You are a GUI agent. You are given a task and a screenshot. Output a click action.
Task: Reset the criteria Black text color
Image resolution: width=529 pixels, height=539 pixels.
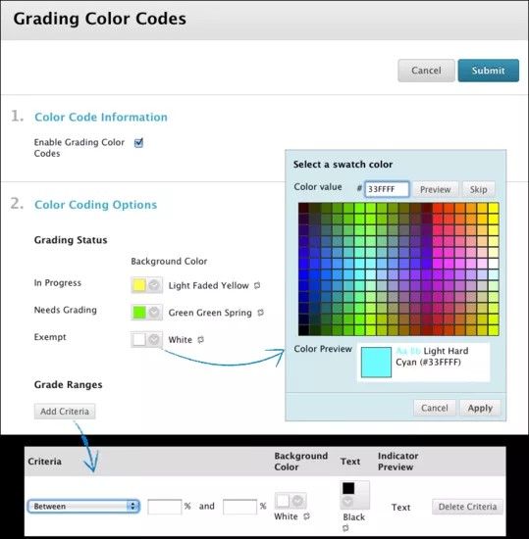pyautogui.click(x=345, y=527)
